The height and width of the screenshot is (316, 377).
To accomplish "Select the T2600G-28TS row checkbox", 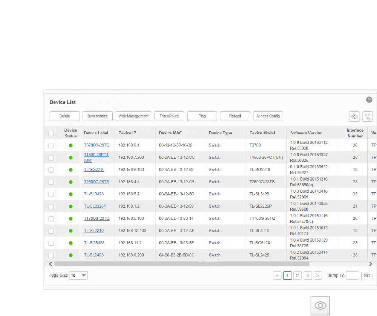I will 51,182.
